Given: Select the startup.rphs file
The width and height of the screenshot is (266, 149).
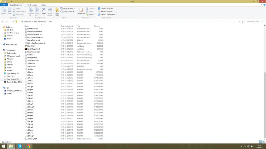Looking at the screenshot, I should [x=32, y=66].
